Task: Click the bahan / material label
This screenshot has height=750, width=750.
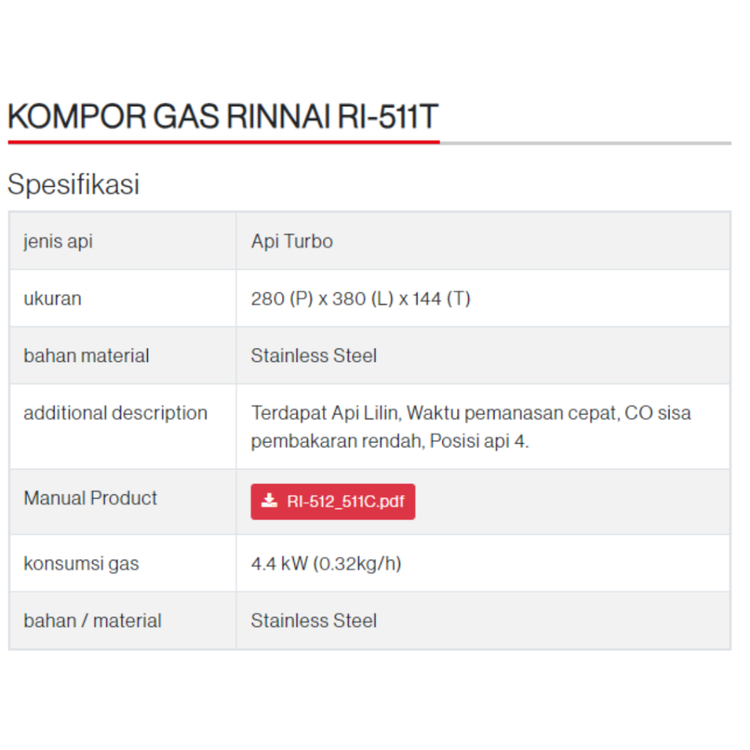Action: click(92, 621)
